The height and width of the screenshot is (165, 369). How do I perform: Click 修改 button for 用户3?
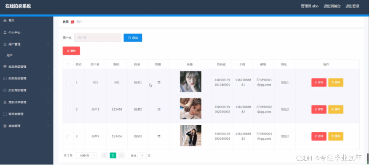tap(319, 136)
